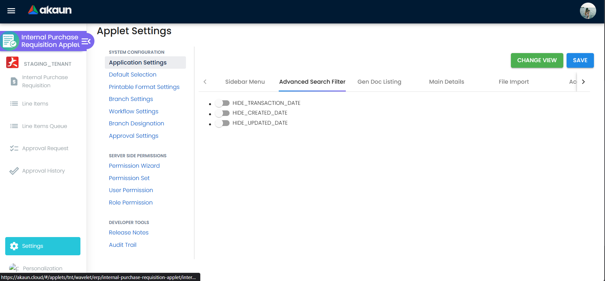
Task: Open the Approval Request checklist icon
Action: (x=14, y=148)
